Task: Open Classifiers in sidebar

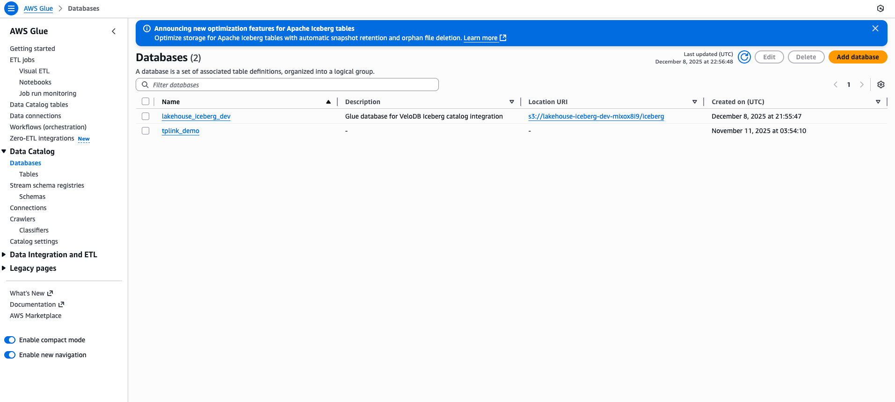Action: coord(34,230)
